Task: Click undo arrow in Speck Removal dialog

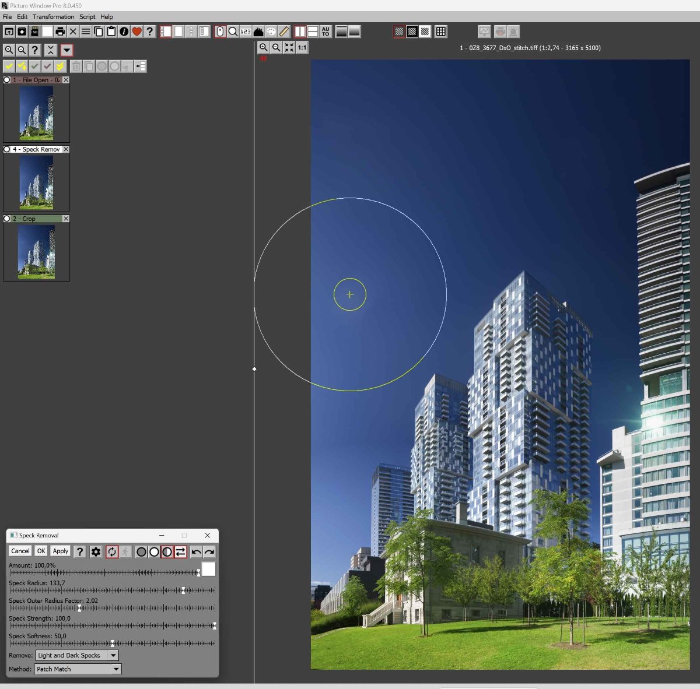Action: [196, 551]
